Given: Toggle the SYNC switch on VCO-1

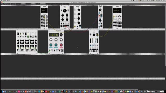Looking at the screenshot, I should [x=68, y=11].
